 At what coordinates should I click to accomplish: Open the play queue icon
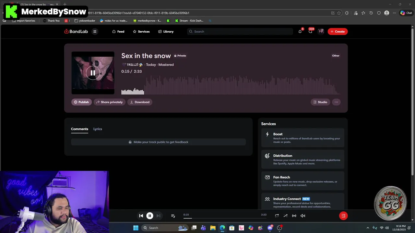coord(173,216)
